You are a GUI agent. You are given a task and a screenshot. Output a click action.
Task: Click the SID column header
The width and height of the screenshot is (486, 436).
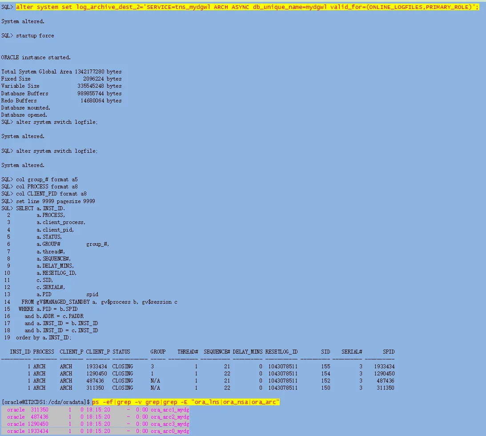[x=326, y=352]
